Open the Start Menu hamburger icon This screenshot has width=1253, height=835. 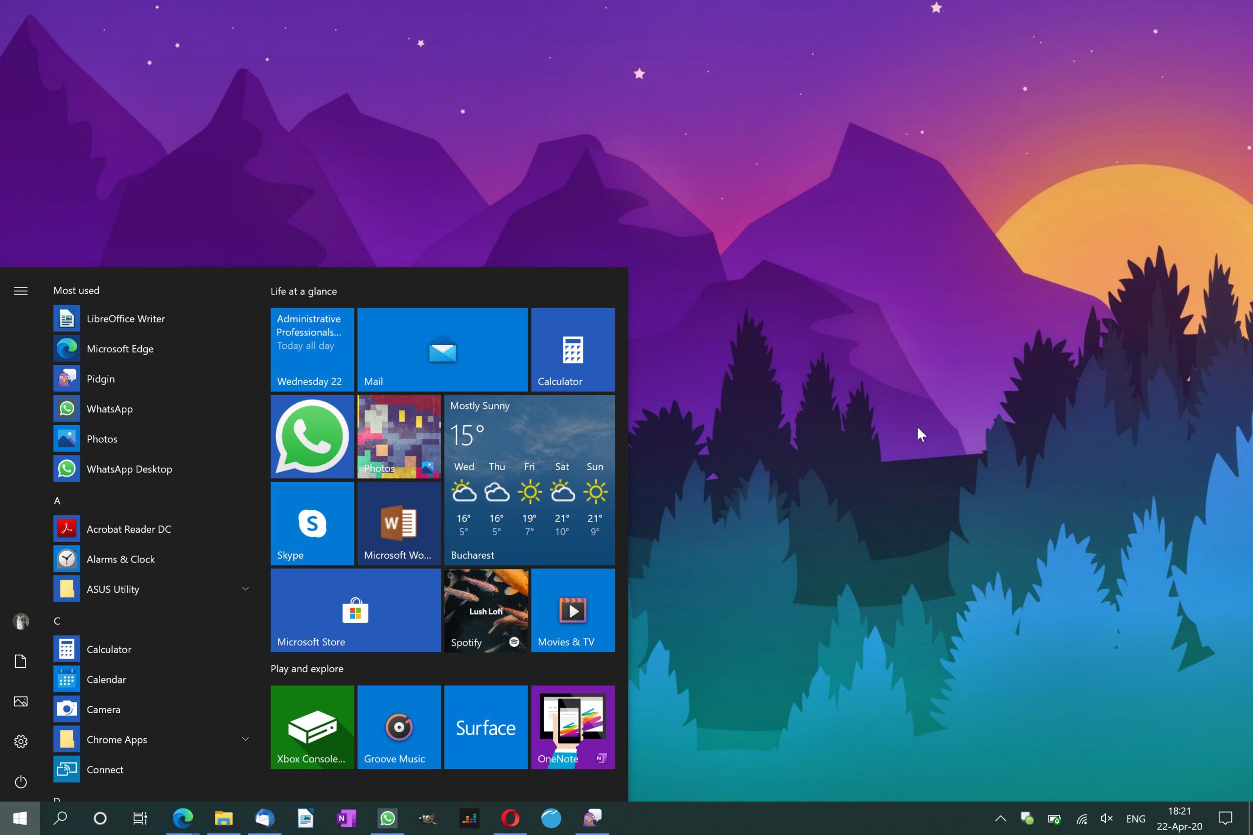click(21, 291)
